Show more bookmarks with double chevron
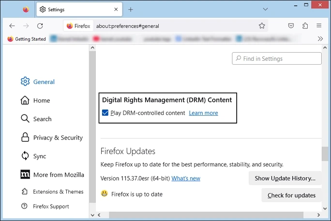331x221 pixels. (320, 39)
